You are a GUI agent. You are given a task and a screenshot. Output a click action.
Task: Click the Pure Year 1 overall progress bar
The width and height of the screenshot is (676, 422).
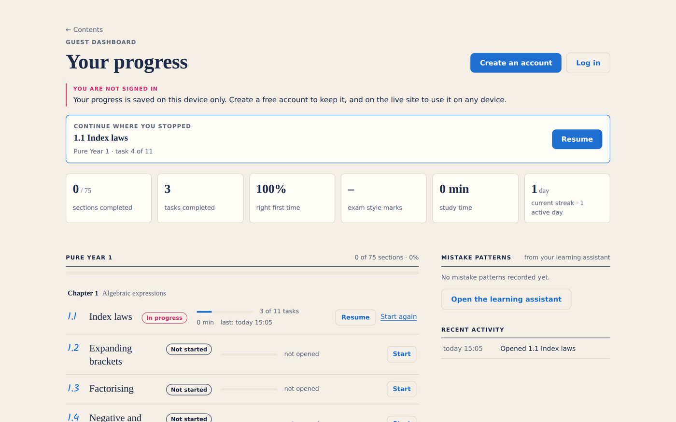point(242,273)
